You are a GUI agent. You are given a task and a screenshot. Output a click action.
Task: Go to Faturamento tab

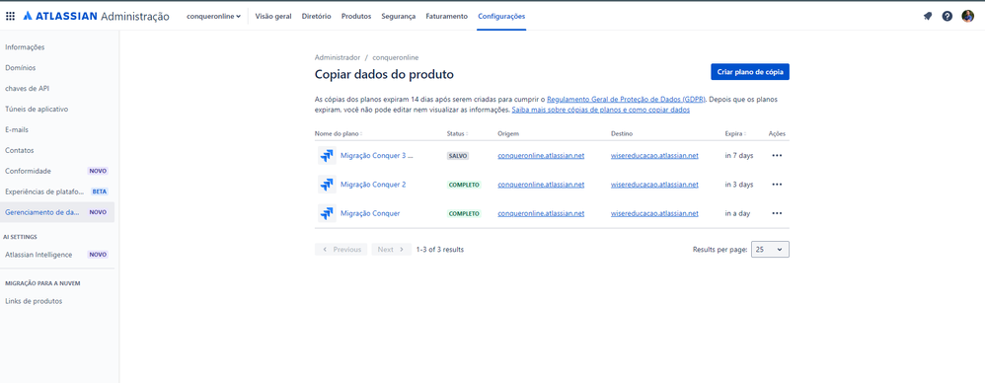click(x=447, y=17)
